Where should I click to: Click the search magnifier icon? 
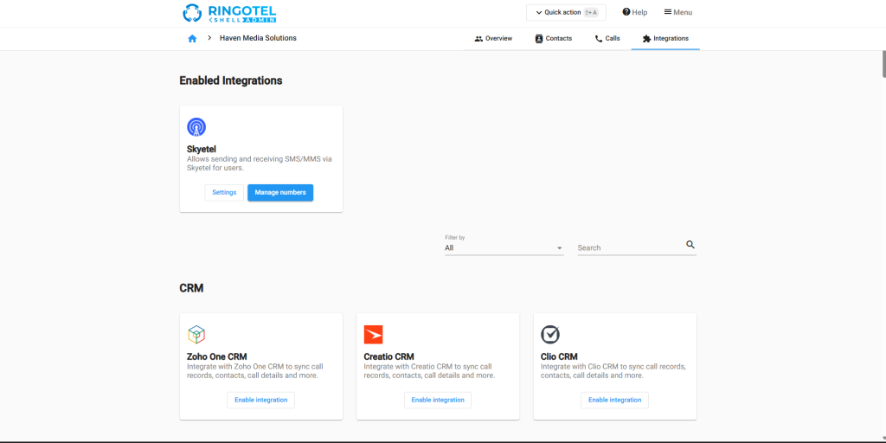point(690,245)
